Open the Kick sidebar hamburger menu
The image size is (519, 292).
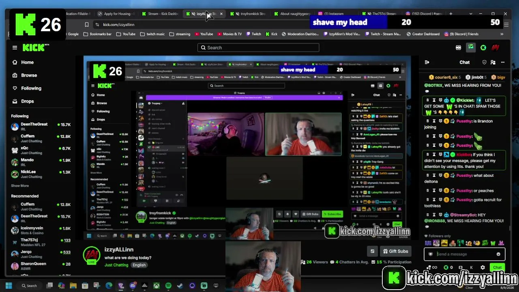point(15,47)
